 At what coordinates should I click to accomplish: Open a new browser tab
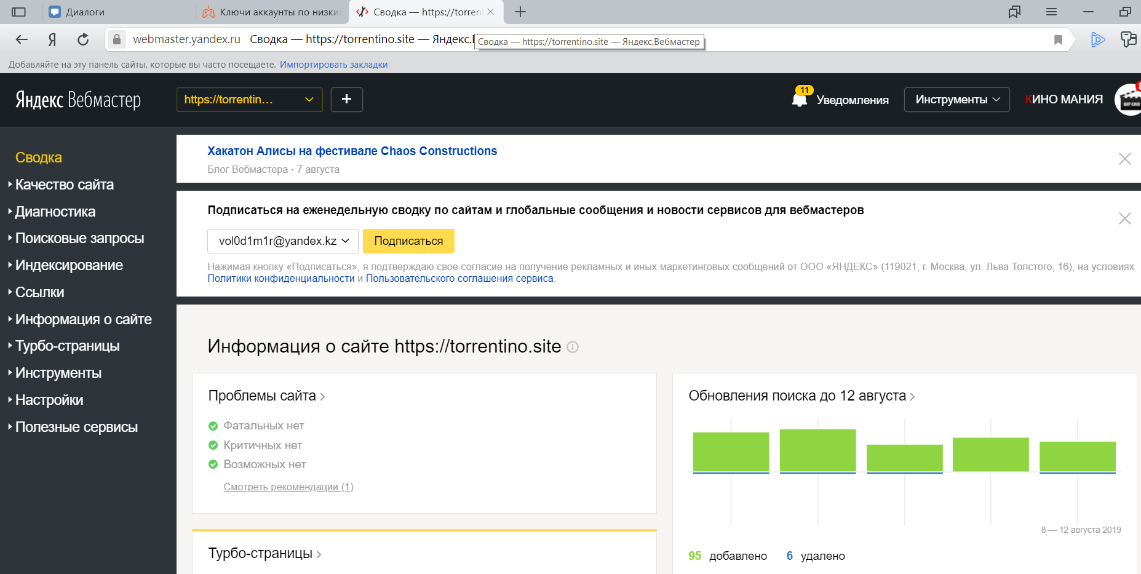(x=520, y=12)
